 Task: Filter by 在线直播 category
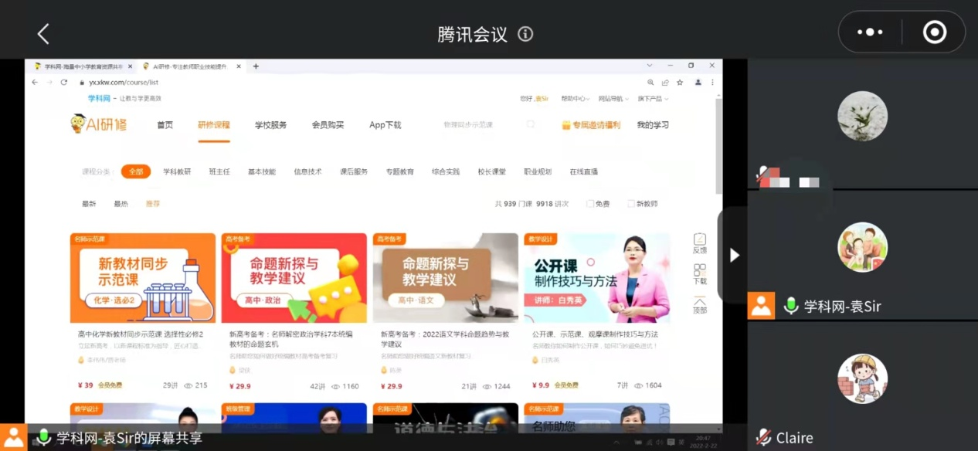(x=584, y=171)
